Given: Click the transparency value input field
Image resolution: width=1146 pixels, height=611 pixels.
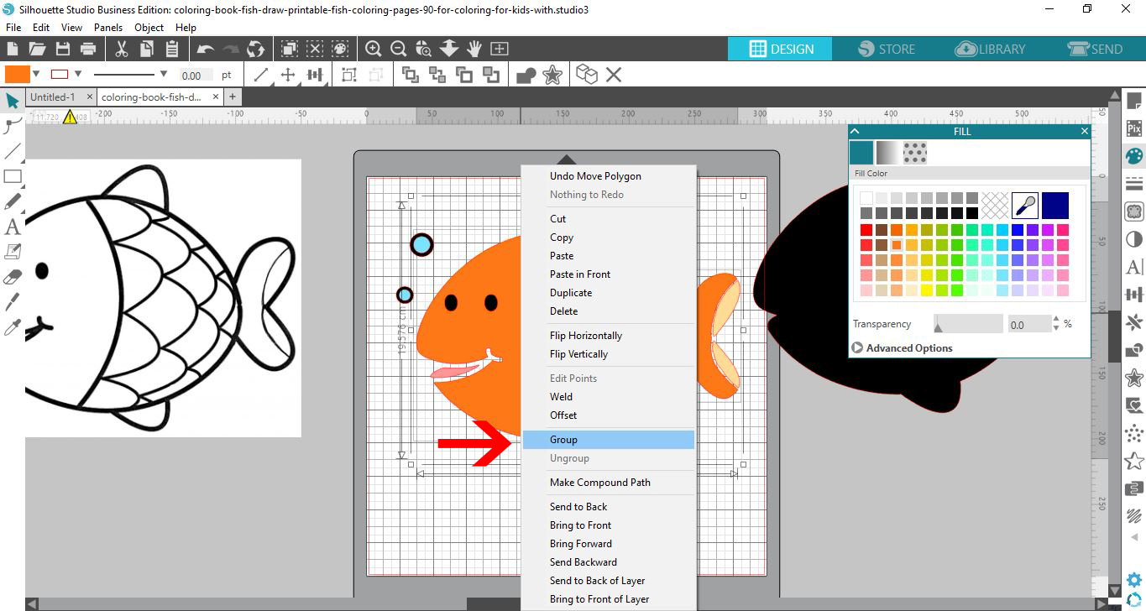Looking at the screenshot, I should [1028, 323].
